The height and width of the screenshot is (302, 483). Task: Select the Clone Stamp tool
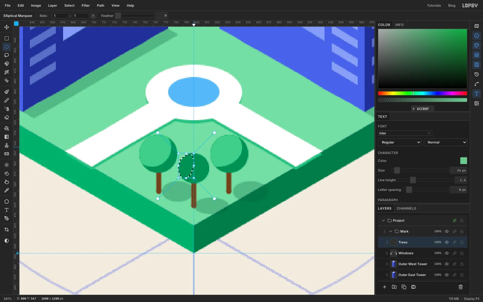tap(7, 145)
